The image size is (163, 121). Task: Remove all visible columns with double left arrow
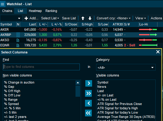click(x=88, y=113)
